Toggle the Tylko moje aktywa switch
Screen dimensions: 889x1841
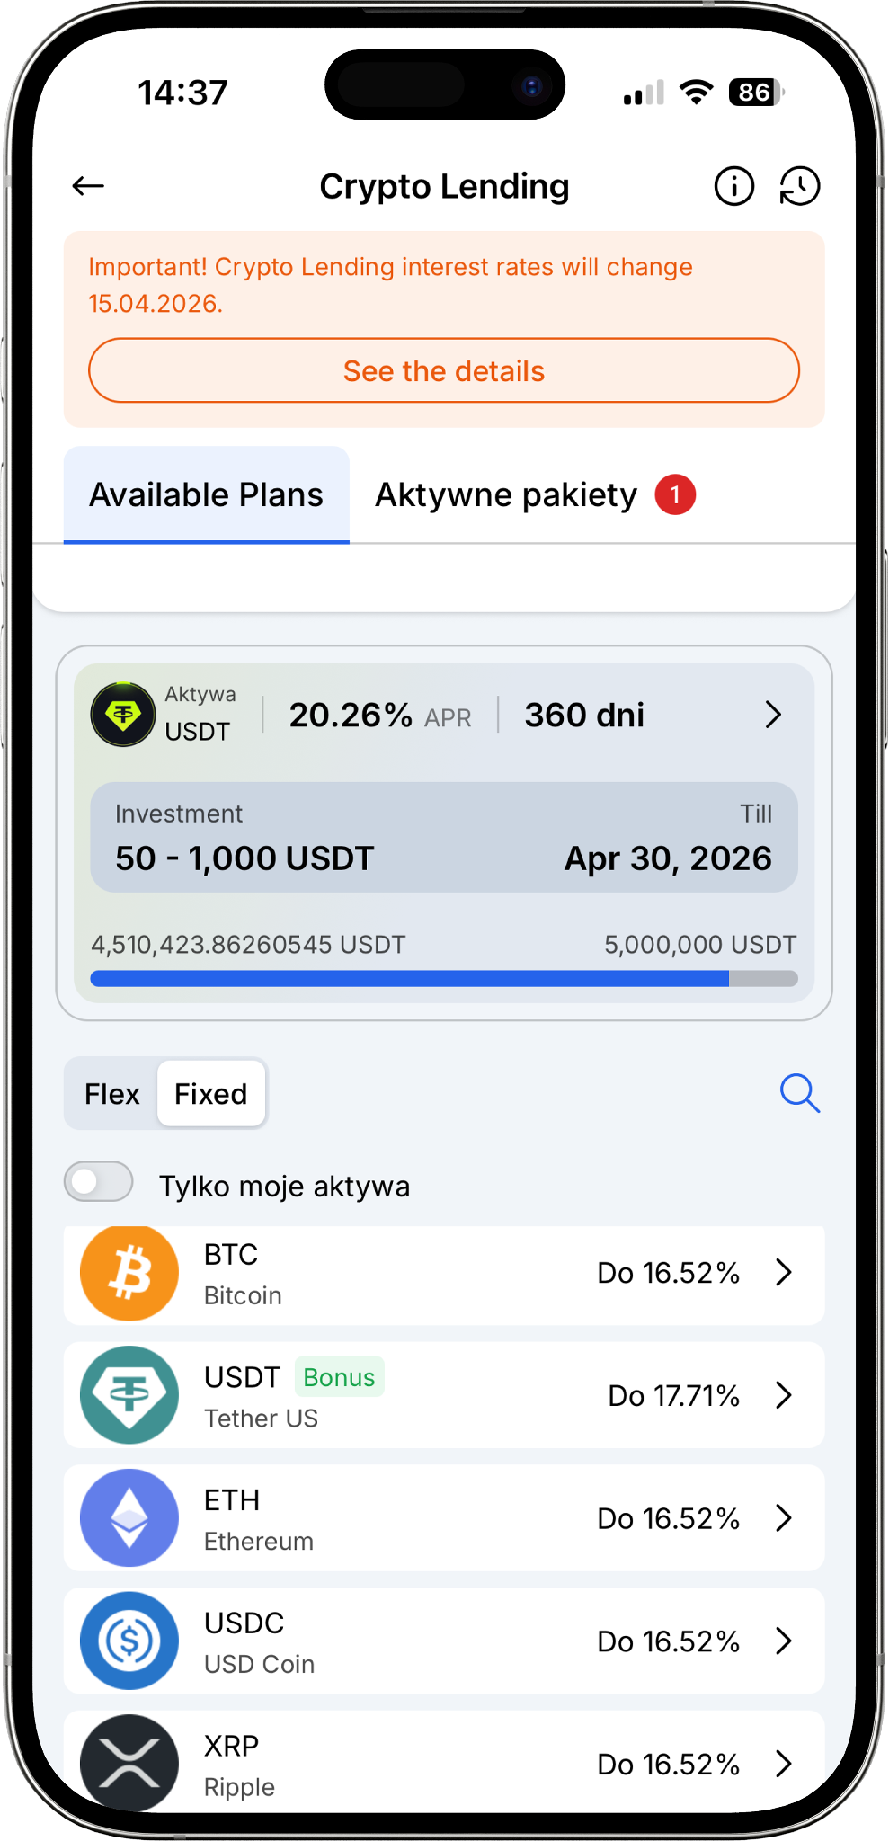tap(99, 1182)
